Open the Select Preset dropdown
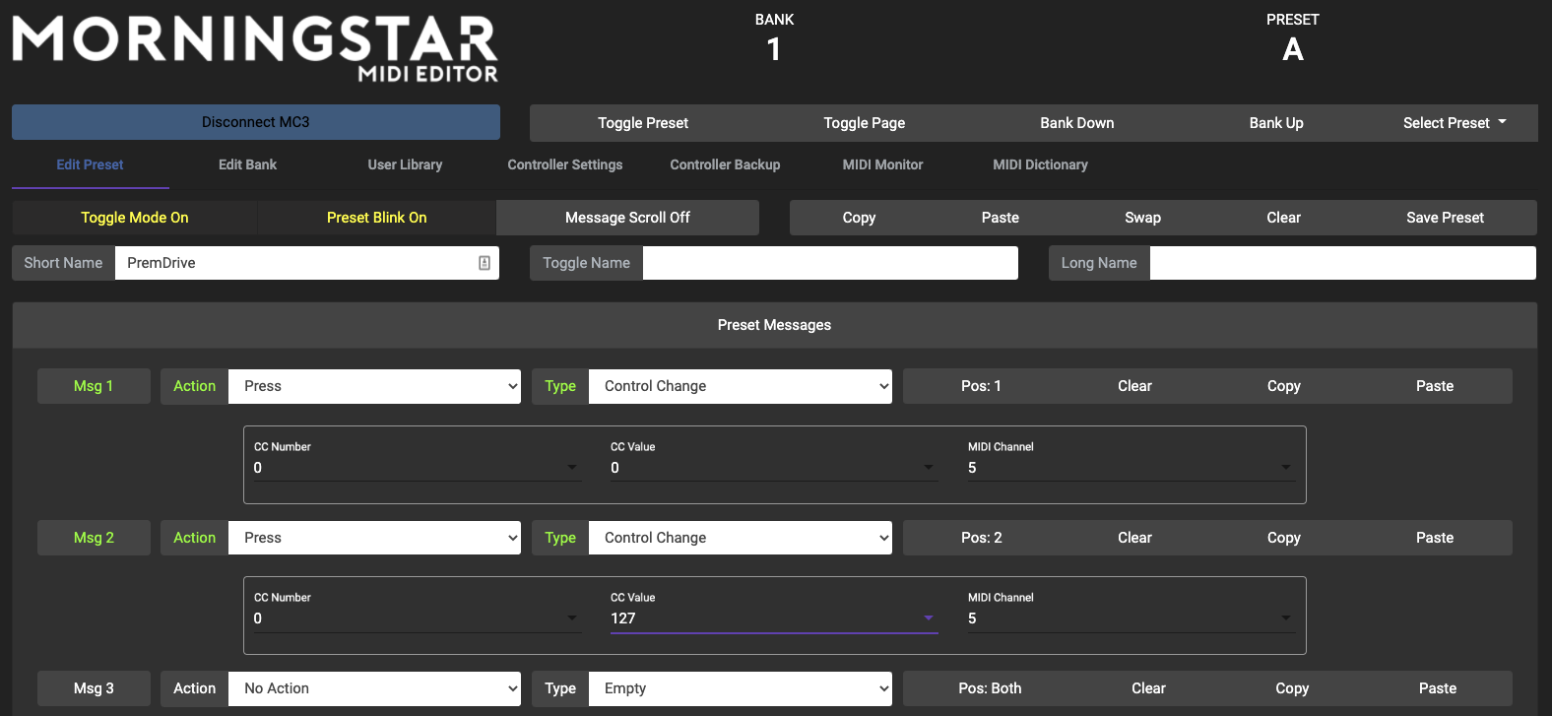Screen dimensions: 1552x716 pos(1454,123)
